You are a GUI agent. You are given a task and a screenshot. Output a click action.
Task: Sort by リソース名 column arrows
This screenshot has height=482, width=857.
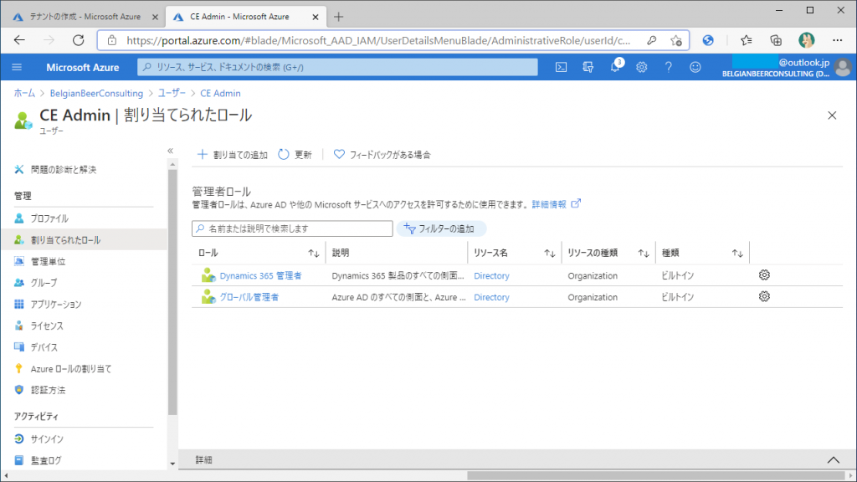pos(549,253)
